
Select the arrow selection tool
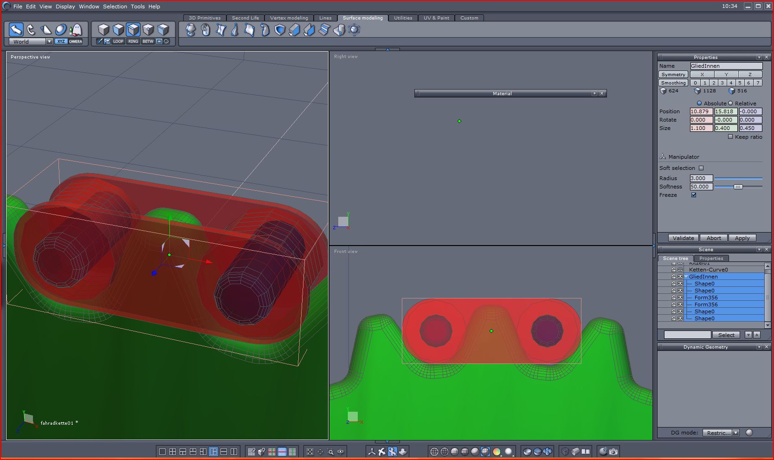[16, 30]
